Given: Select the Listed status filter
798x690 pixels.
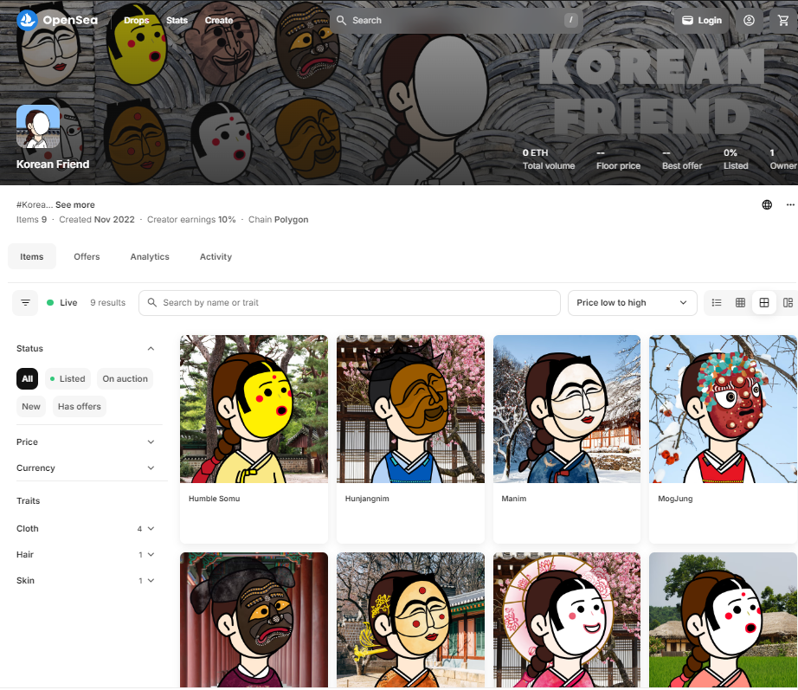Looking at the screenshot, I should (68, 379).
